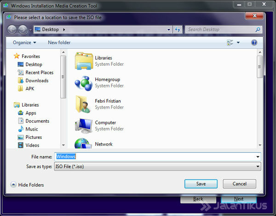
Task: Select the Computer item name
Action: click(105, 123)
